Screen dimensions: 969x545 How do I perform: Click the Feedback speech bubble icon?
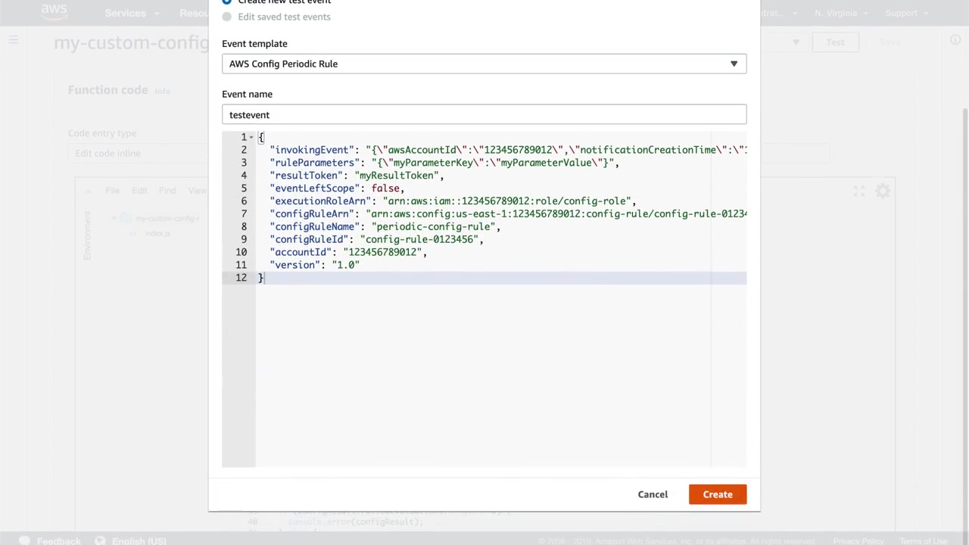24,540
